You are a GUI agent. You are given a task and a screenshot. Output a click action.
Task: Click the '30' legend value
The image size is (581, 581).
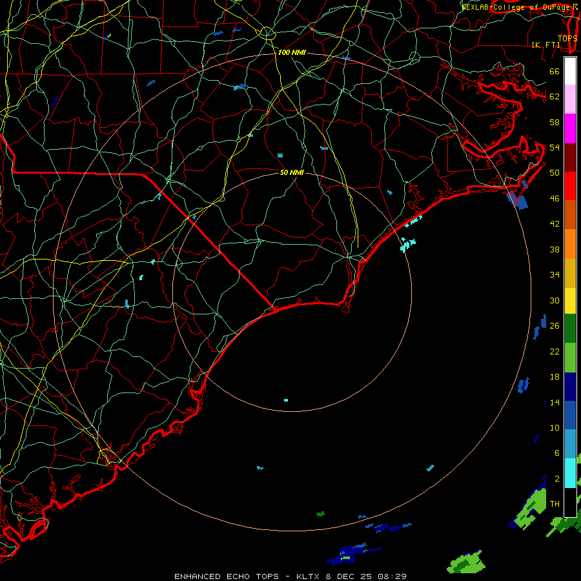(x=555, y=300)
